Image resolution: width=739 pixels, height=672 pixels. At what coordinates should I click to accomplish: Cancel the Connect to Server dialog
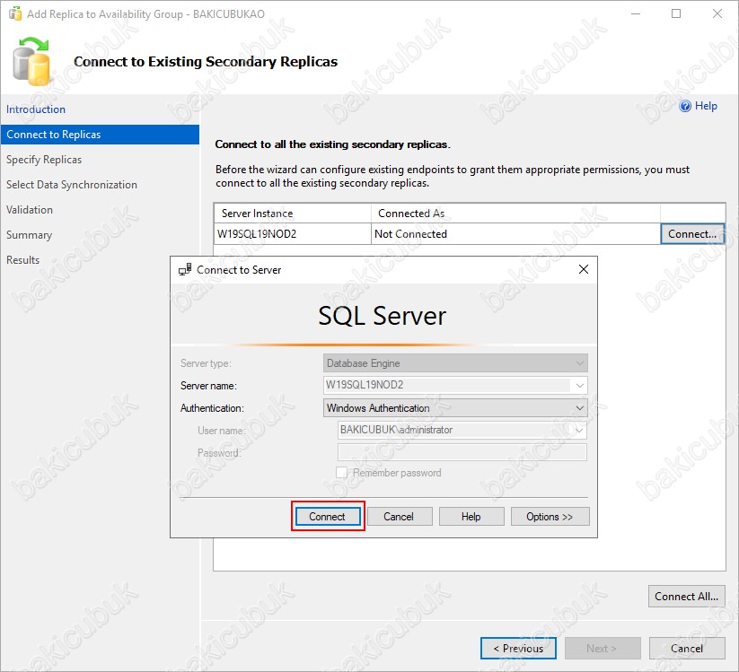pos(399,516)
